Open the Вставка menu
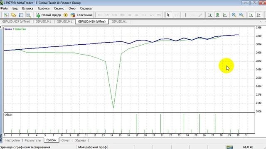 pyautogui.click(x=28, y=8)
